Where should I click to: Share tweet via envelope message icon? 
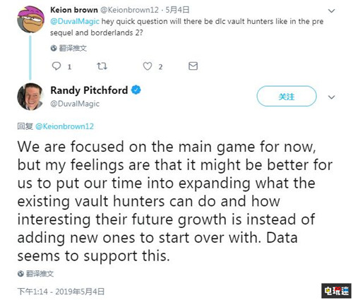[x=193, y=66]
